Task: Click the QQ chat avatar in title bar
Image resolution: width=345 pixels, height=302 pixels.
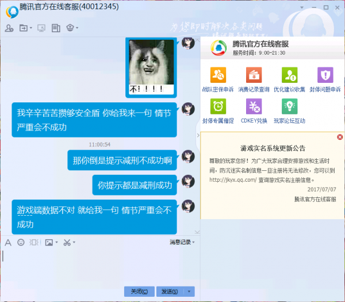Action: pyautogui.click(x=12, y=12)
